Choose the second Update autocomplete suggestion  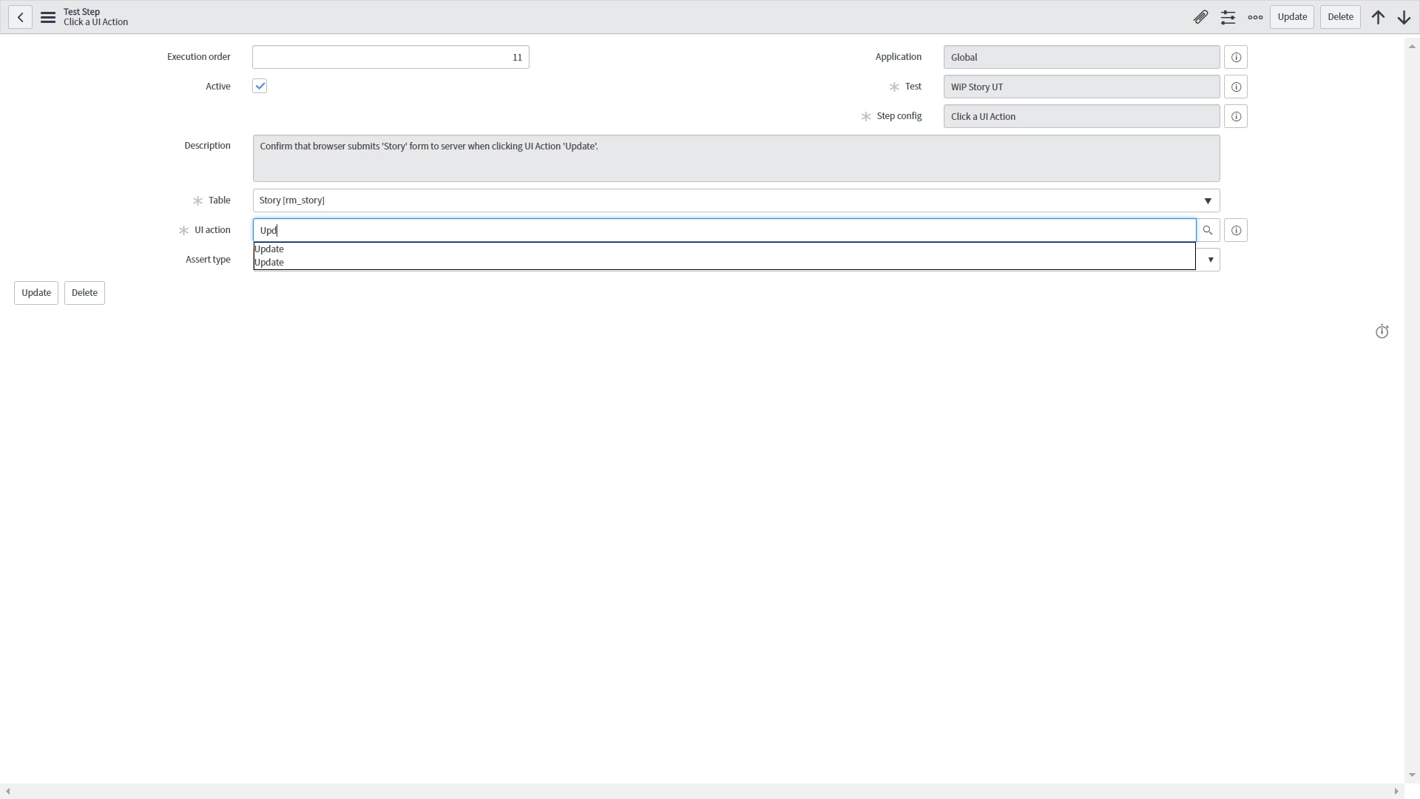click(x=724, y=263)
